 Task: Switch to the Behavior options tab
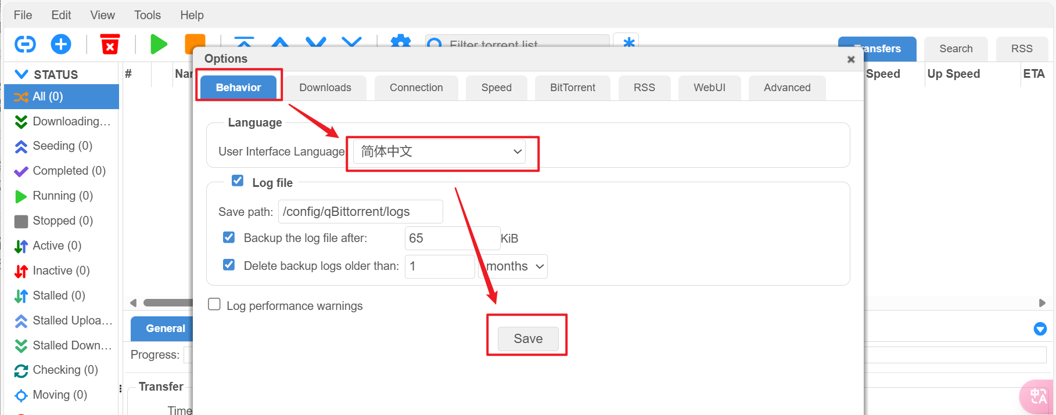pyautogui.click(x=238, y=88)
